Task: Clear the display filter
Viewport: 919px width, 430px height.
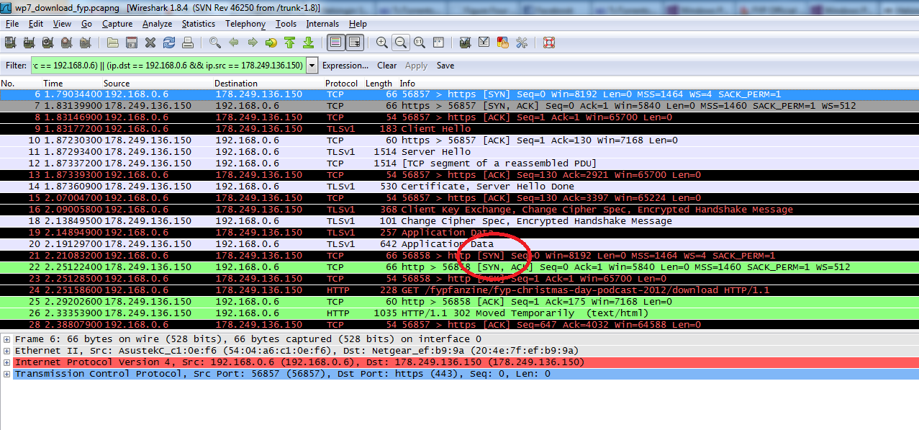Action: [x=387, y=66]
